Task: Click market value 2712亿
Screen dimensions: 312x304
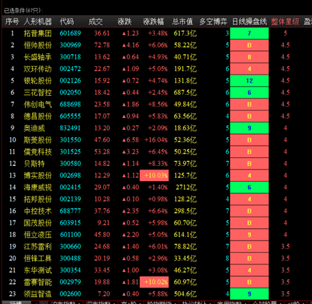Action: pyautogui.click(x=186, y=187)
